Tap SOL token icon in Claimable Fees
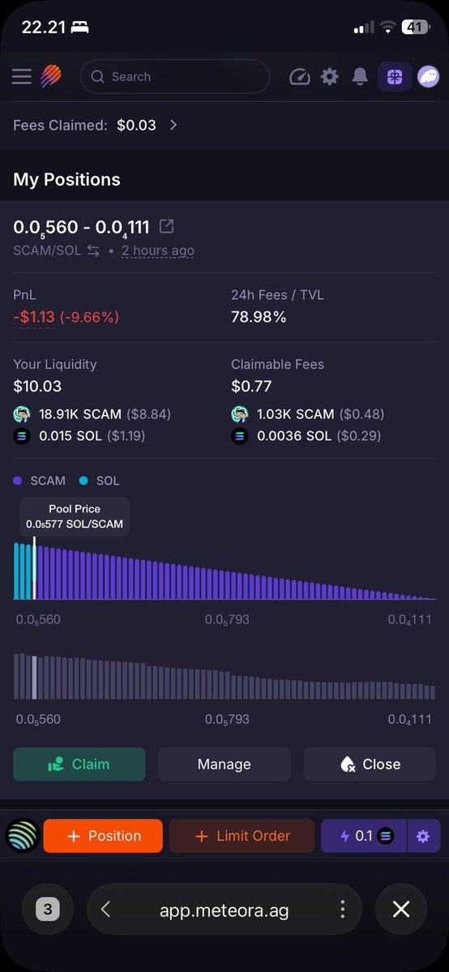Viewport: 449px width, 972px height. tap(240, 436)
